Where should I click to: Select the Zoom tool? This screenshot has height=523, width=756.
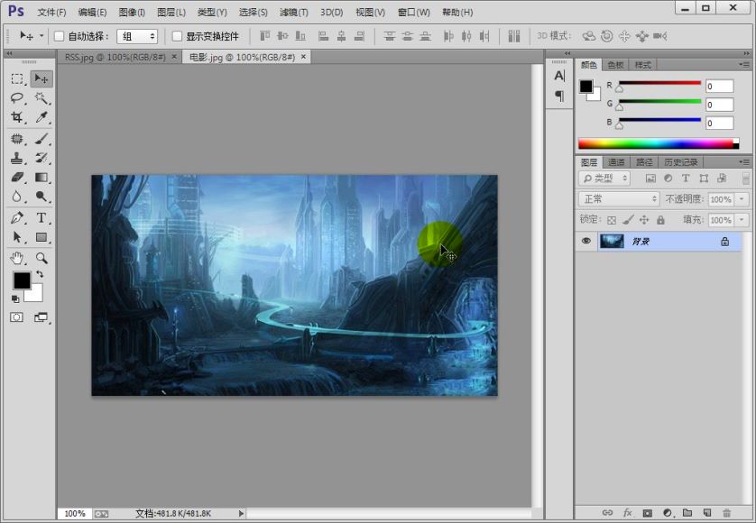pos(41,259)
